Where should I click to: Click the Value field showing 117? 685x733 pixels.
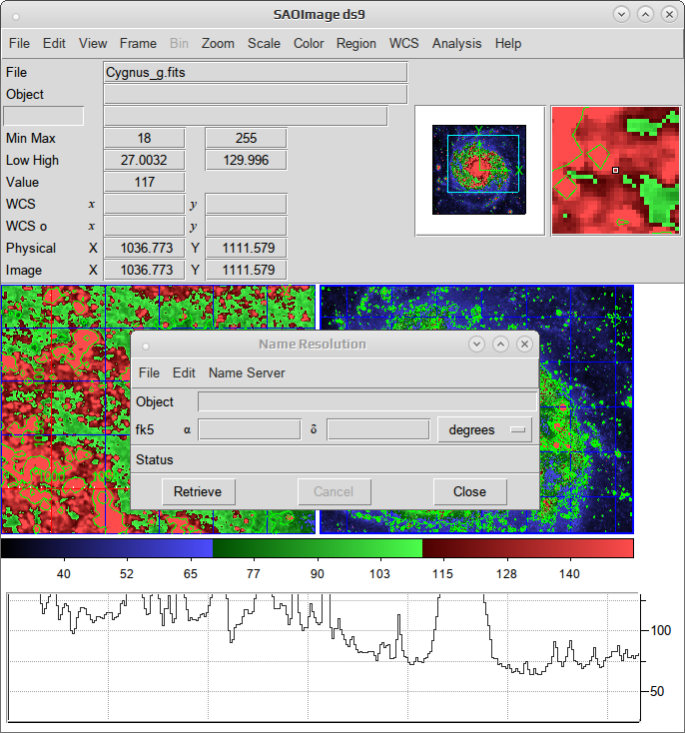pos(145,183)
